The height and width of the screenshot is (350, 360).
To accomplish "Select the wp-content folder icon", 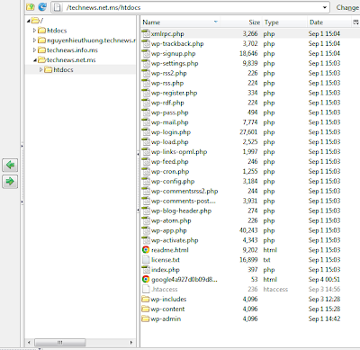I will click(146, 309).
